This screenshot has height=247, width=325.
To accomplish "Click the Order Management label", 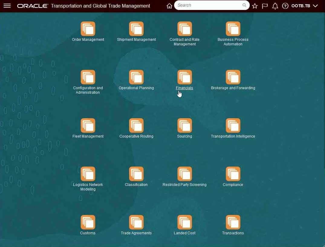I will (88, 40).
